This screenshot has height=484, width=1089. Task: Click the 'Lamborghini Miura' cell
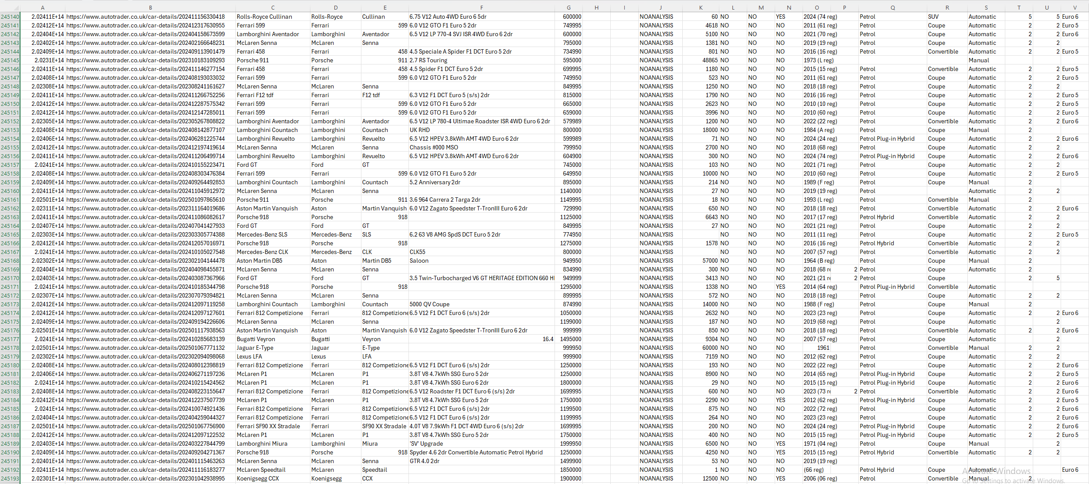pos(262,443)
